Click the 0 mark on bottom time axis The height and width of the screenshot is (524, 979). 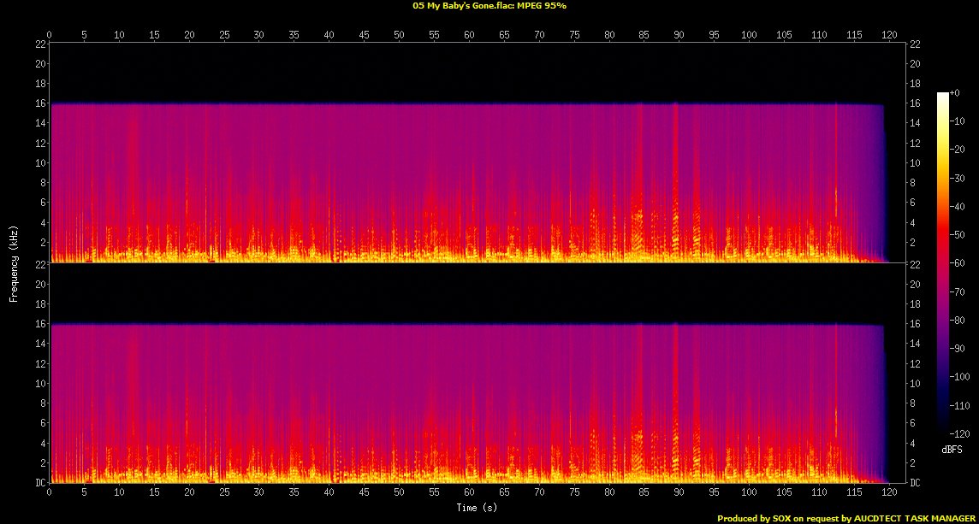[50, 493]
